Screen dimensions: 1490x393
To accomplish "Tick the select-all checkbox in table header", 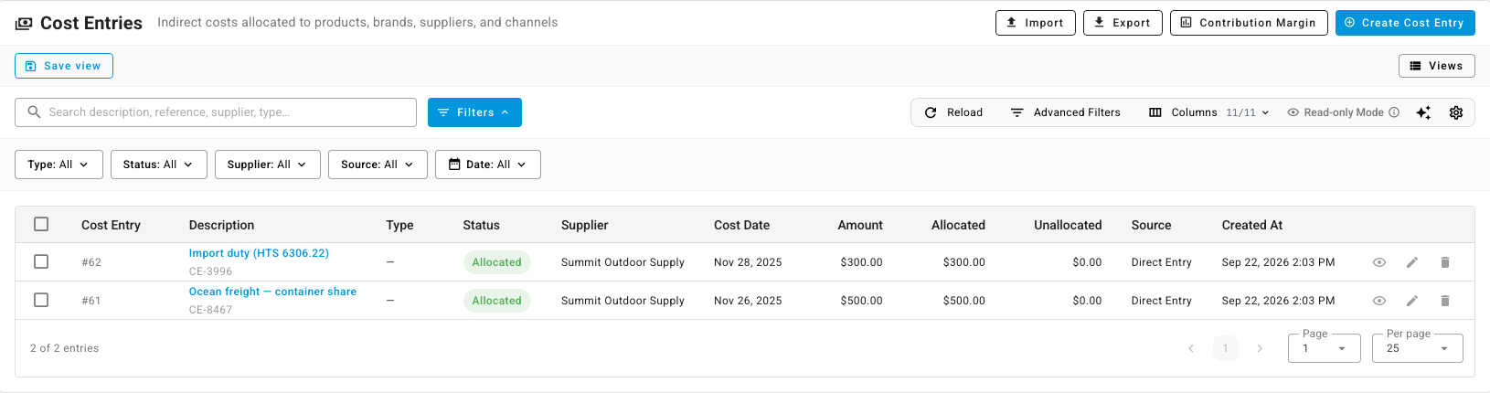I will pos(41,224).
